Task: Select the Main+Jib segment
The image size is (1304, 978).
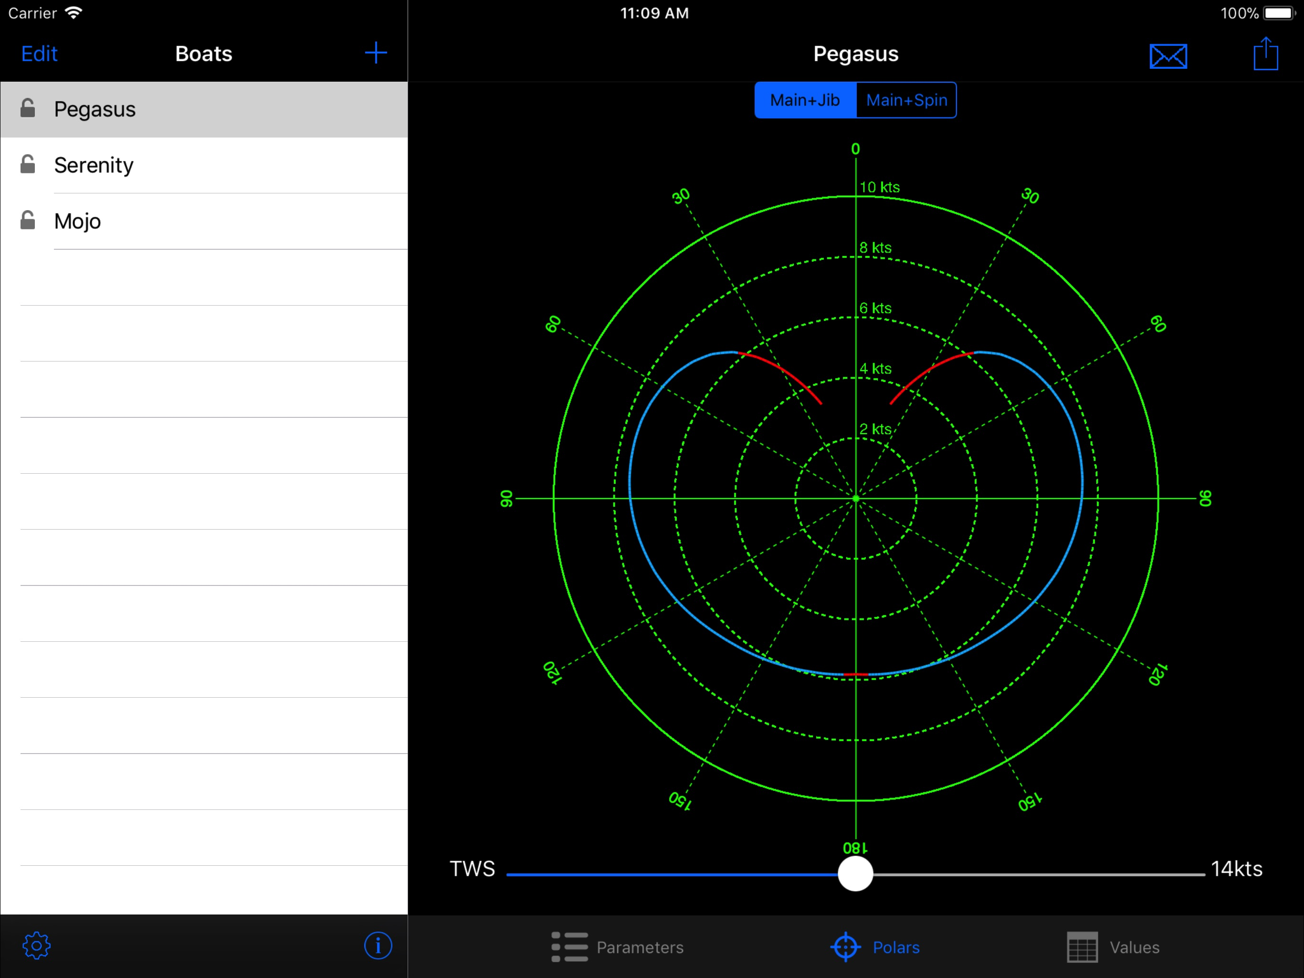Action: click(805, 100)
